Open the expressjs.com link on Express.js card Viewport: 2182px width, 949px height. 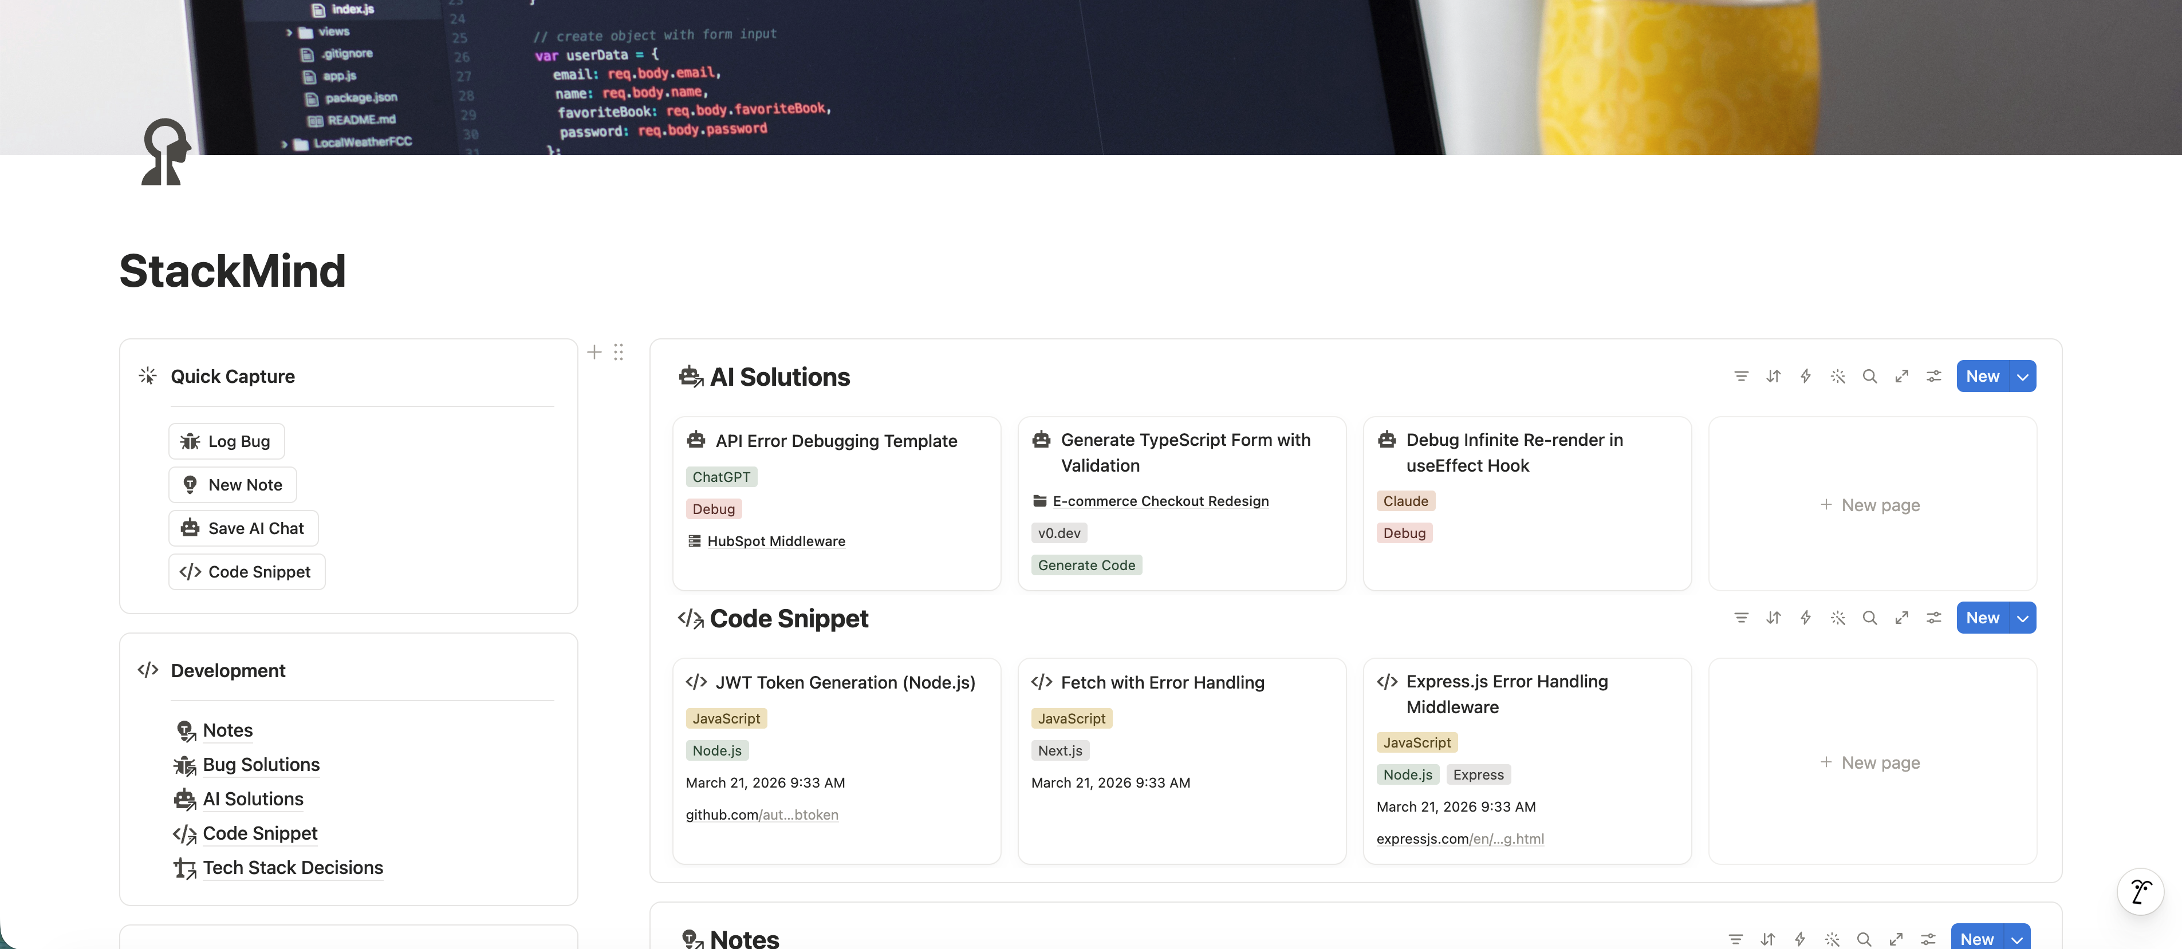[x=1460, y=838]
